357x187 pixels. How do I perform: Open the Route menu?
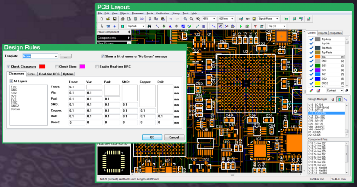150,14
